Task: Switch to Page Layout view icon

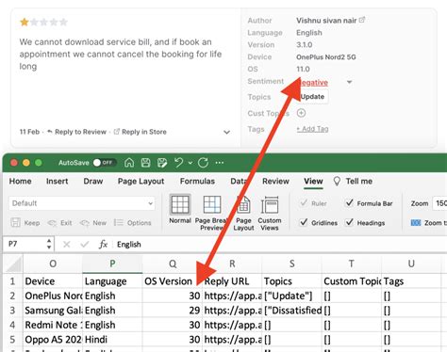Action: coord(243,204)
